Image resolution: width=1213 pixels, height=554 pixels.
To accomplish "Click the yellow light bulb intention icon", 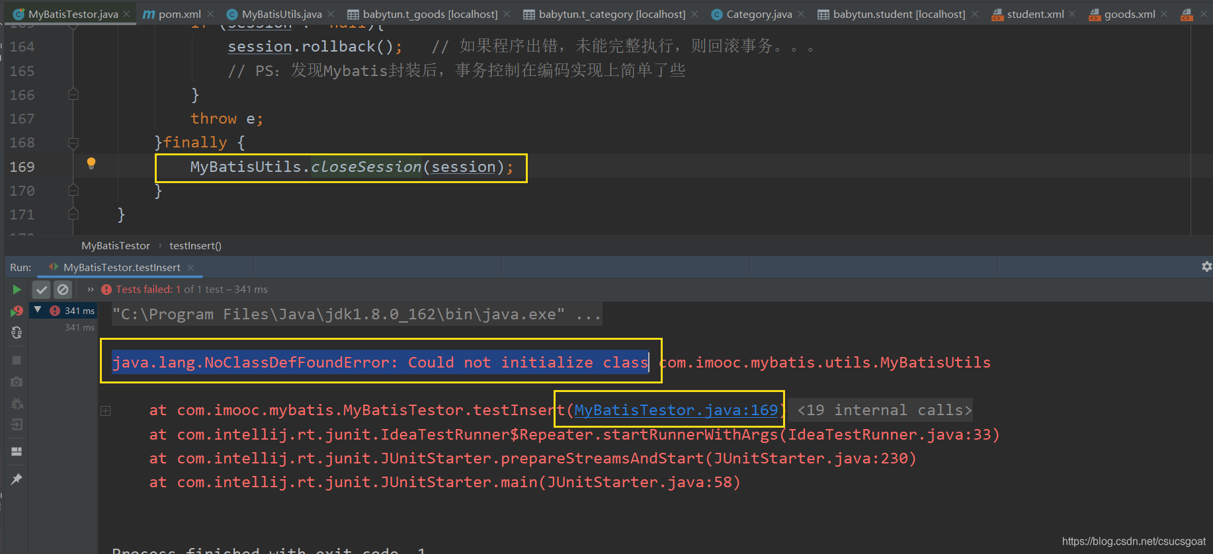I will pyautogui.click(x=91, y=163).
